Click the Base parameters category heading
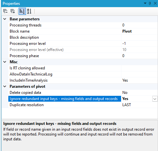Viewport: 158px width, 151px height. point(25,19)
